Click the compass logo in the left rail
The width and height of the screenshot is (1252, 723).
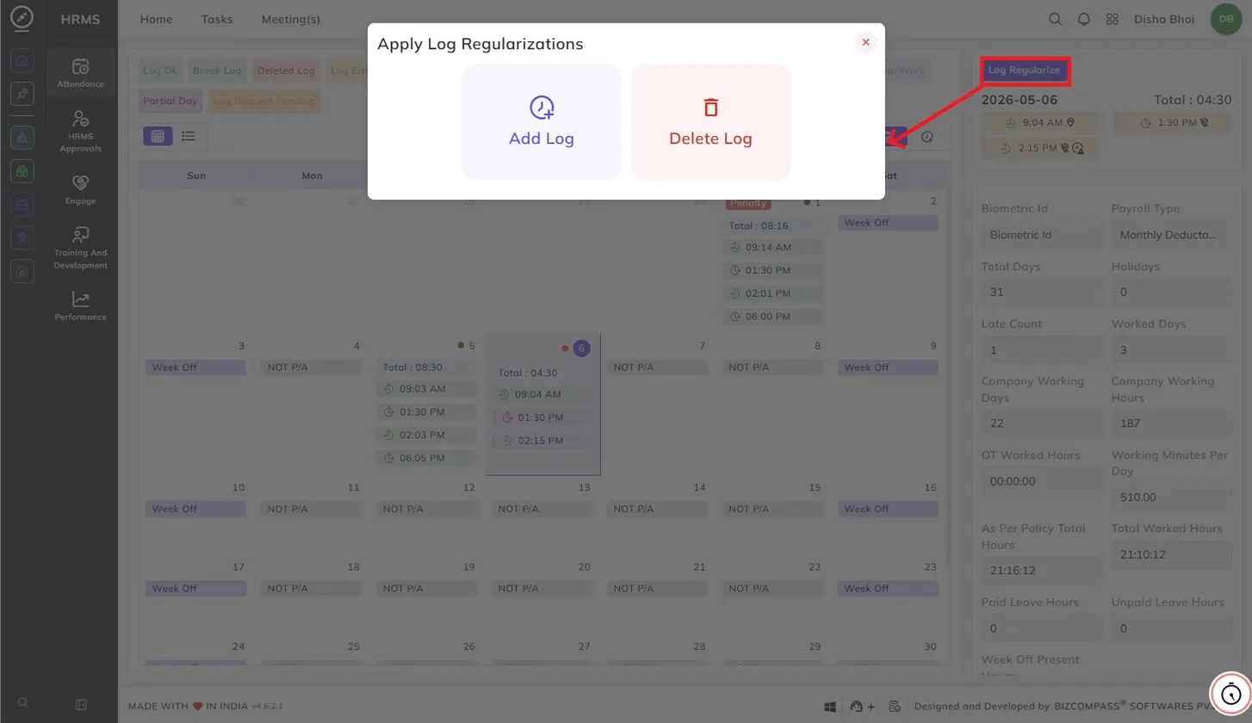[x=23, y=18]
